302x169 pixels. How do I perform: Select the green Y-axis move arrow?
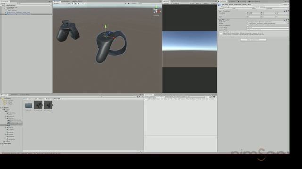(106, 26)
